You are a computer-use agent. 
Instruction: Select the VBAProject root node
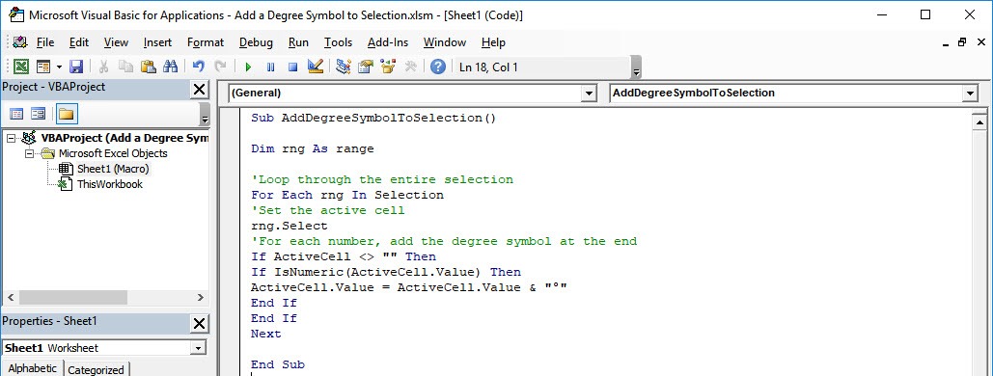coord(124,138)
